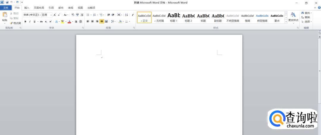Screen dimensions: 321x135
Task: Apply the 无间隔 style
Action: click(159, 18)
